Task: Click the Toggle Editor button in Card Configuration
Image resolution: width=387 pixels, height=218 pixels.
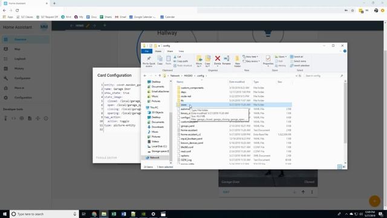Action: pyautogui.click(x=106, y=157)
